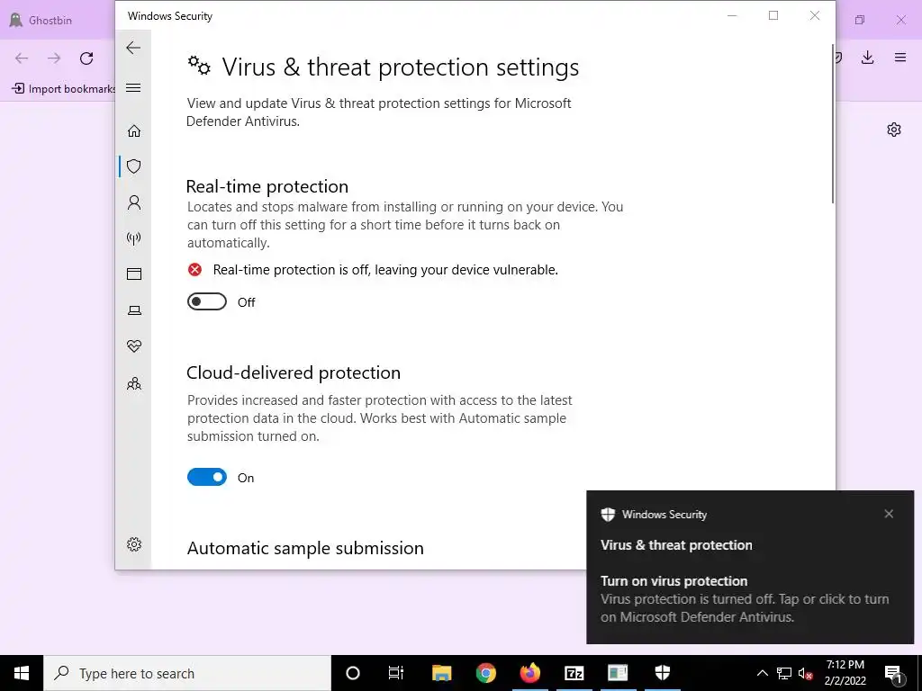Open Family options icon
Viewport: 922px width, 691px height.
[134, 383]
